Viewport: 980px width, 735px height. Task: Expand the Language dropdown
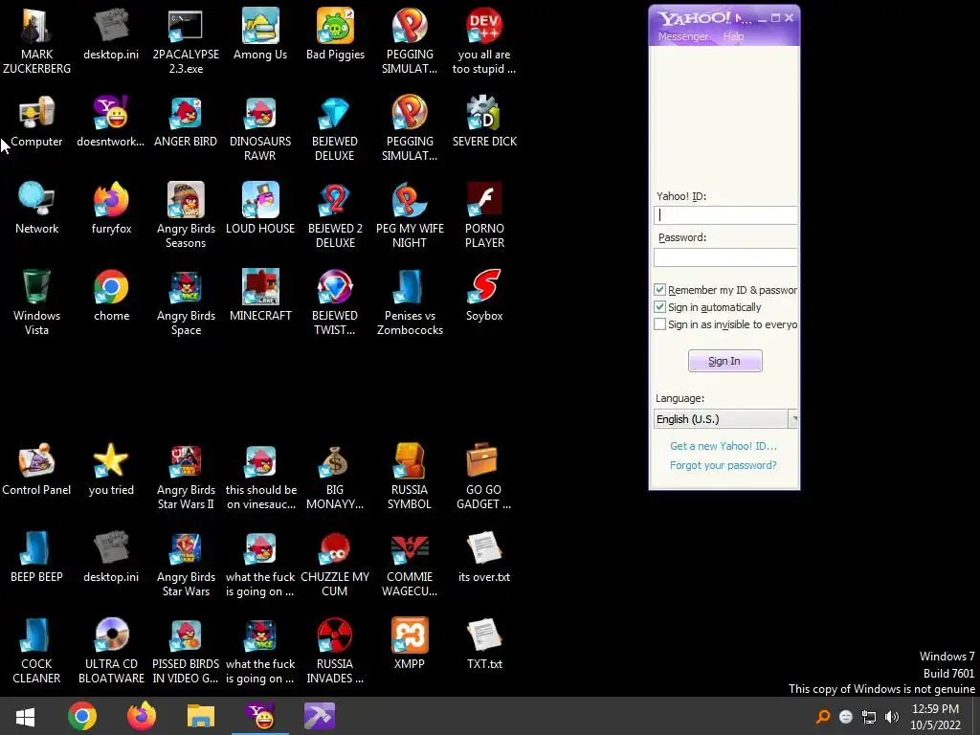click(x=793, y=419)
